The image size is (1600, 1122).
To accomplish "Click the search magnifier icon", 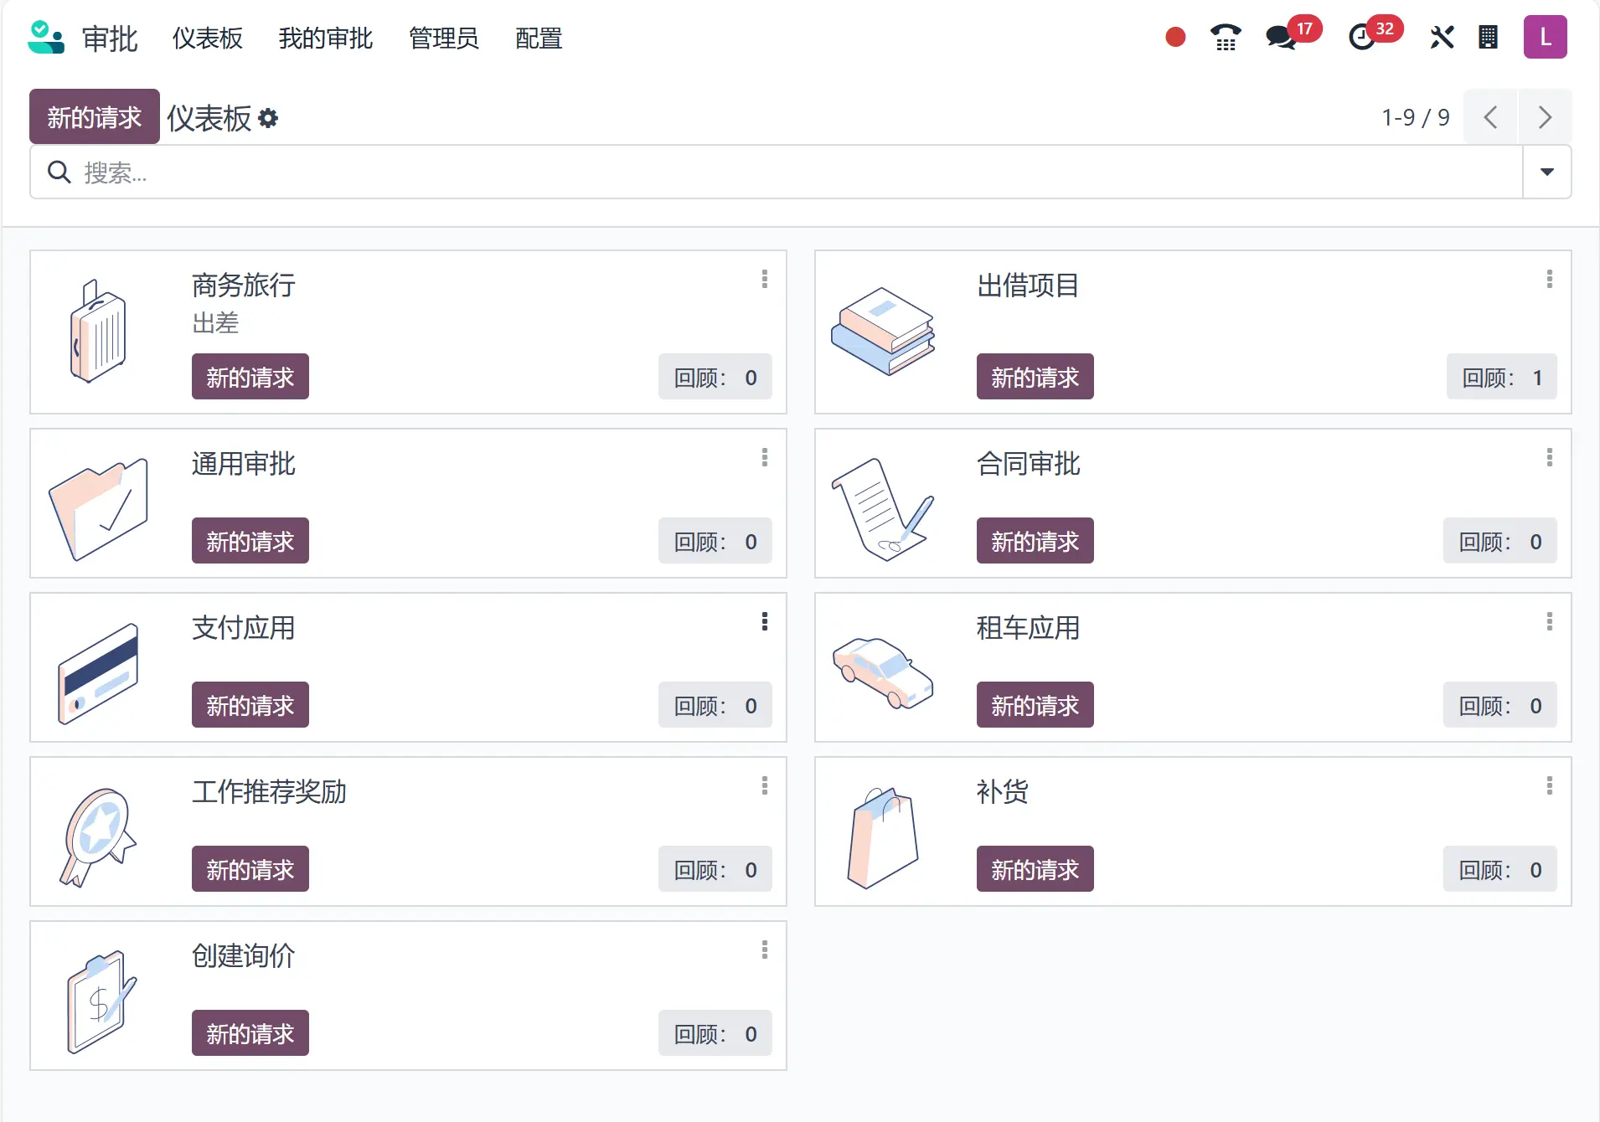I will click(x=59, y=172).
